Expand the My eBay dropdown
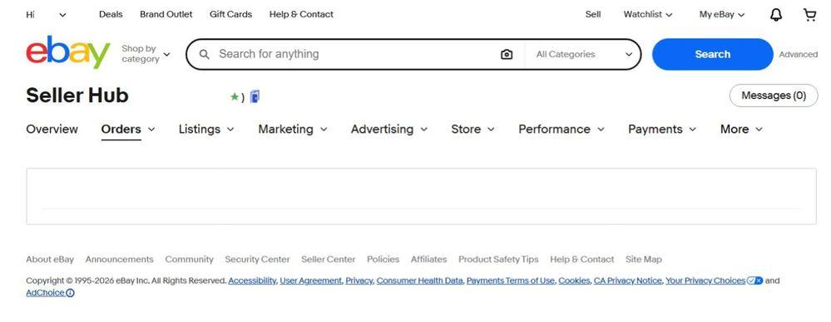Screen dimensions: 831x322 pos(722,15)
